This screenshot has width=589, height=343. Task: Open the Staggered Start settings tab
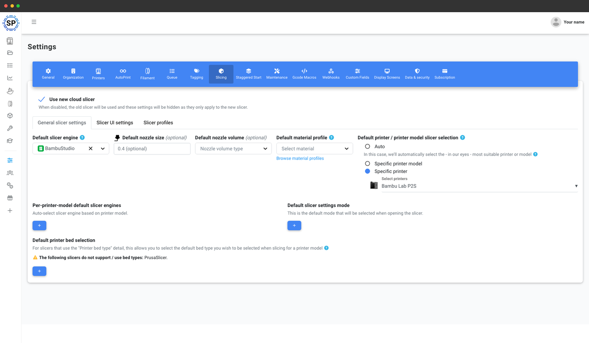tap(249, 74)
